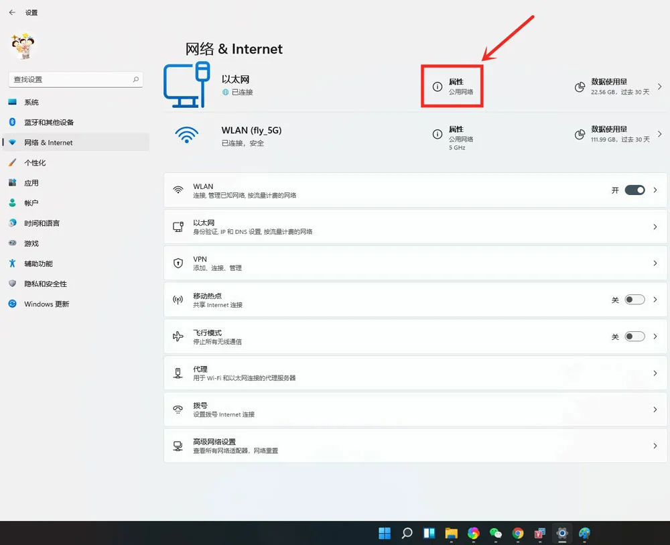
Task: Open 代理 proxy server settings
Action: (415, 373)
